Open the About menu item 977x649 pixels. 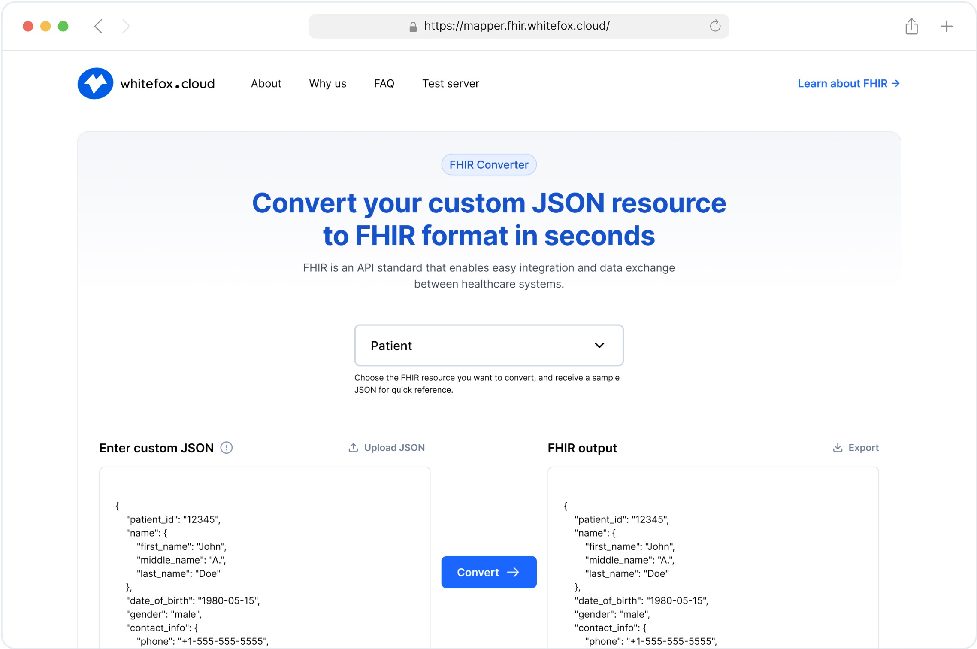(266, 84)
